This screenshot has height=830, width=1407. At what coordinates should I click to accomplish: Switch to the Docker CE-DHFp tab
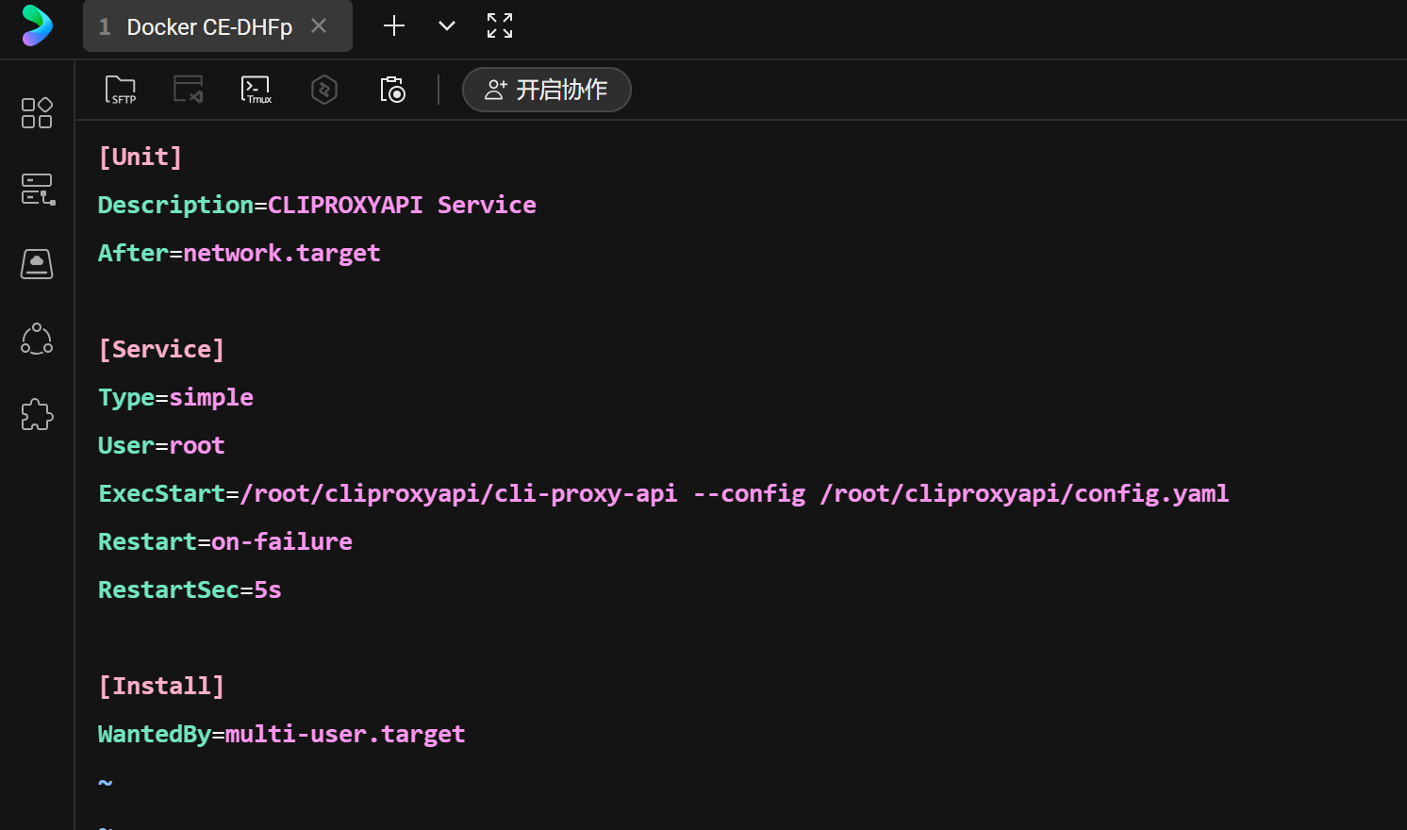(208, 27)
